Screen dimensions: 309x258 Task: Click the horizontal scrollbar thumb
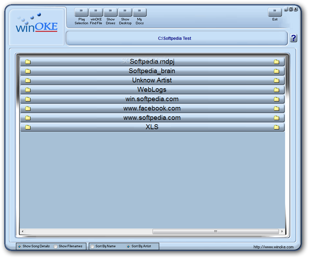(x=216, y=231)
